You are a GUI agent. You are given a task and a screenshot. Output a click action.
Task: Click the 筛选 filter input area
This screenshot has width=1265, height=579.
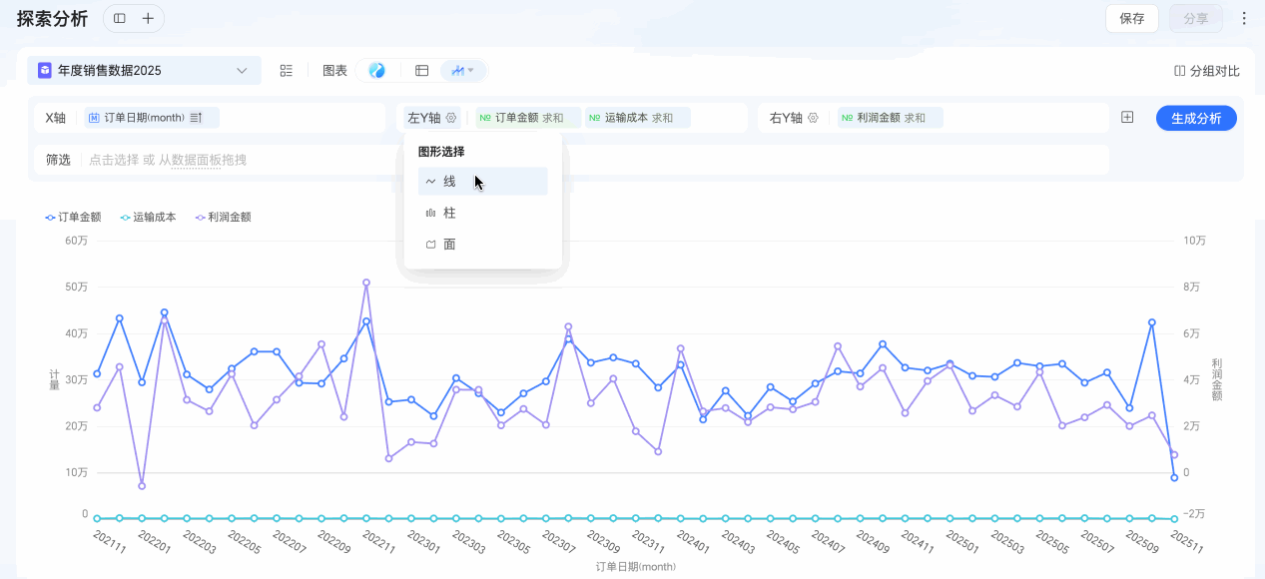point(595,160)
